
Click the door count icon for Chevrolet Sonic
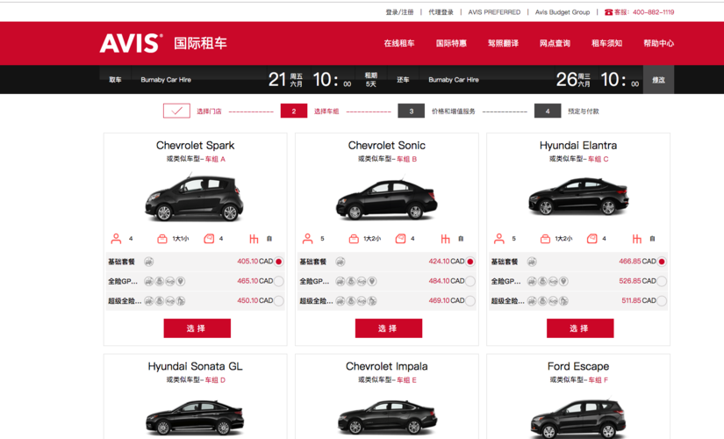[401, 239]
